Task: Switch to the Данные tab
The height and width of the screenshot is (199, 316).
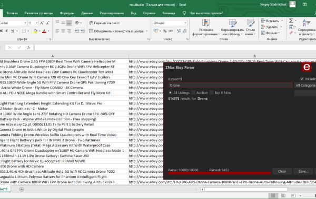Action: pyautogui.click(x=87, y=13)
